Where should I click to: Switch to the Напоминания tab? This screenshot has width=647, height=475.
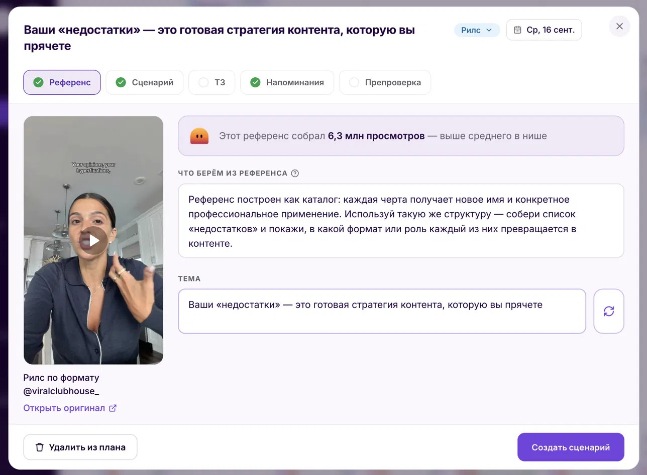(x=287, y=82)
